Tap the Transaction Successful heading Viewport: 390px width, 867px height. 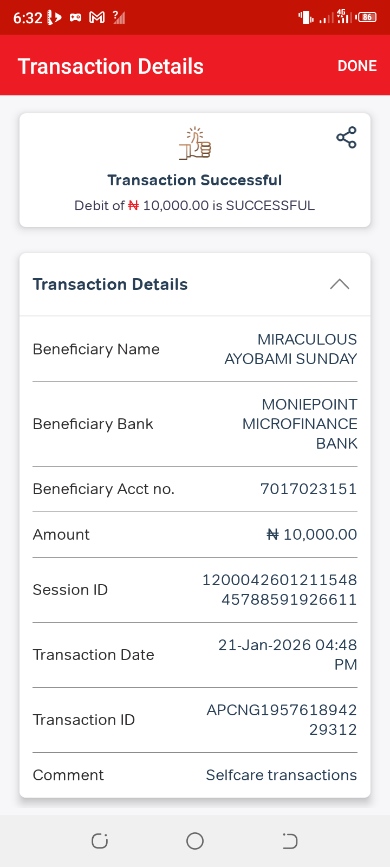point(194,180)
